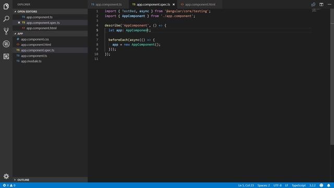Click 'describe' on line 4
334x188 pixels.
coord(112,26)
